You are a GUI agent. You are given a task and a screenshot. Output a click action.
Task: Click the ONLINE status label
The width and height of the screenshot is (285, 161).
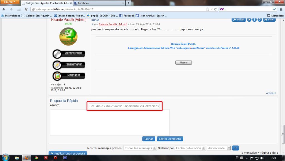point(68,24)
